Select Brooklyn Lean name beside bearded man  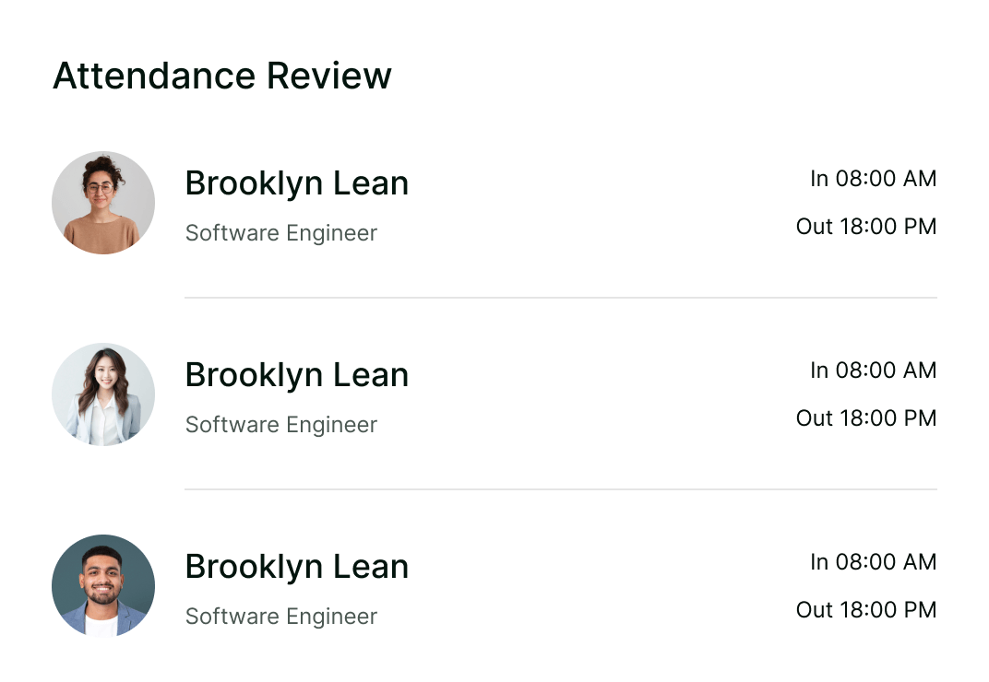click(296, 567)
